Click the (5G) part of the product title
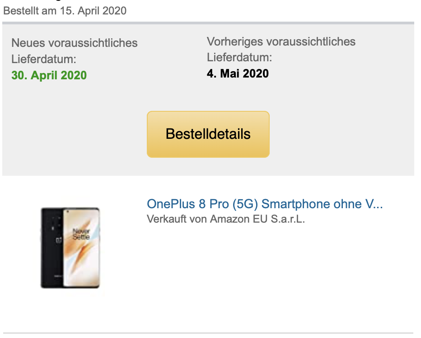Image resolution: width=421 pixels, height=338 pixels. (245, 204)
